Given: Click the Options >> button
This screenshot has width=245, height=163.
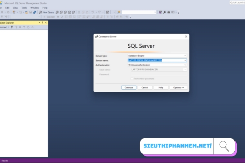Looking at the screenshot, I should (x=178, y=88).
